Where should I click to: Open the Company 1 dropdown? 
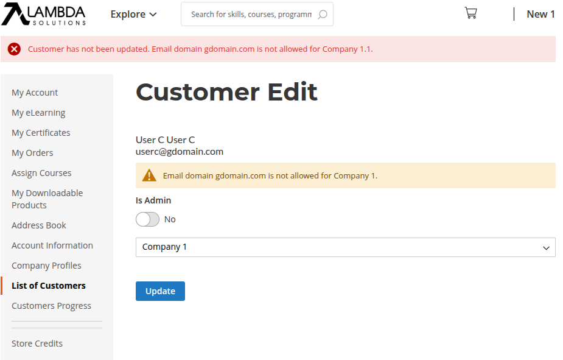click(346, 247)
